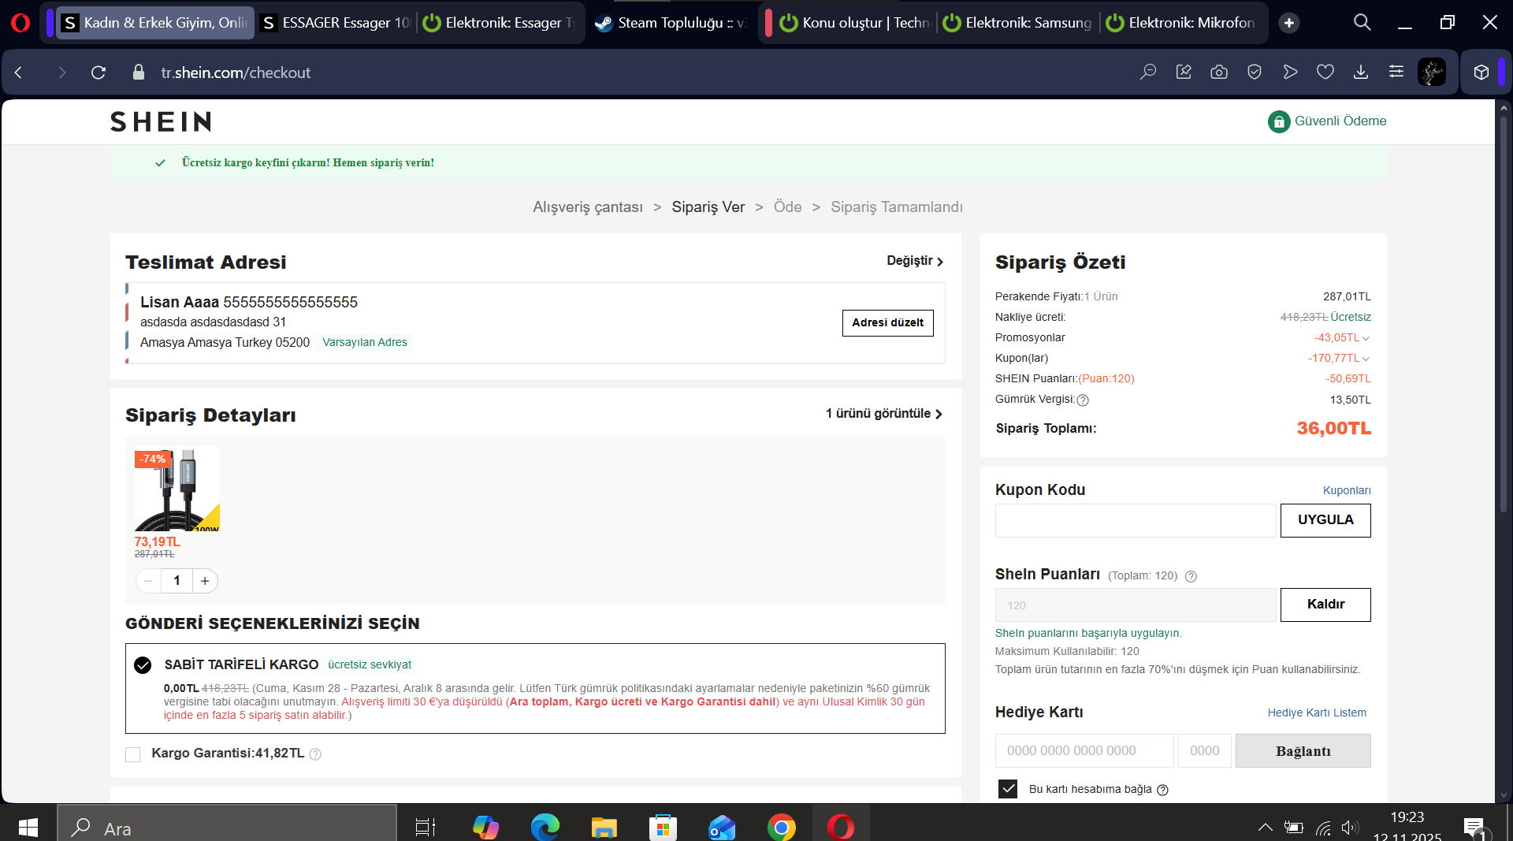This screenshot has width=1513, height=841.
Task: Open the player play icon in toolbar
Action: click(x=1290, y=73)
